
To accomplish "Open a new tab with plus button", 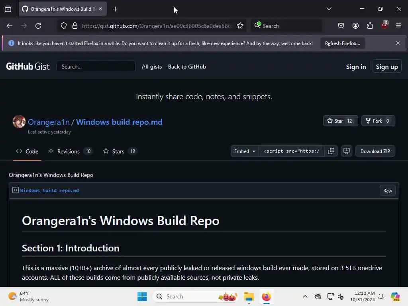I will coord(115,9).
